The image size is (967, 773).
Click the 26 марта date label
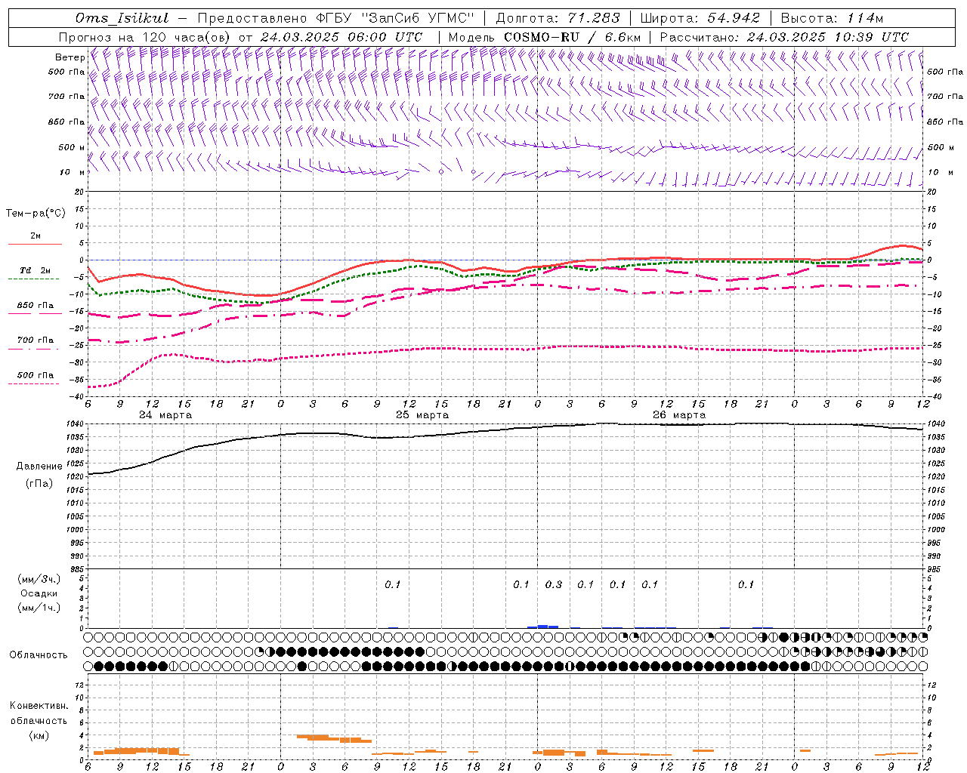[679, 415]
